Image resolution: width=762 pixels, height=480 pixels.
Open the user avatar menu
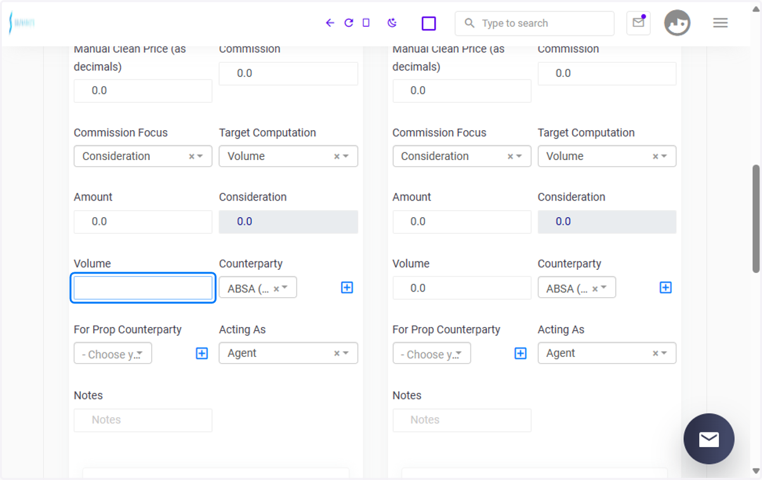pyautogui.click(x=677, y=23)
